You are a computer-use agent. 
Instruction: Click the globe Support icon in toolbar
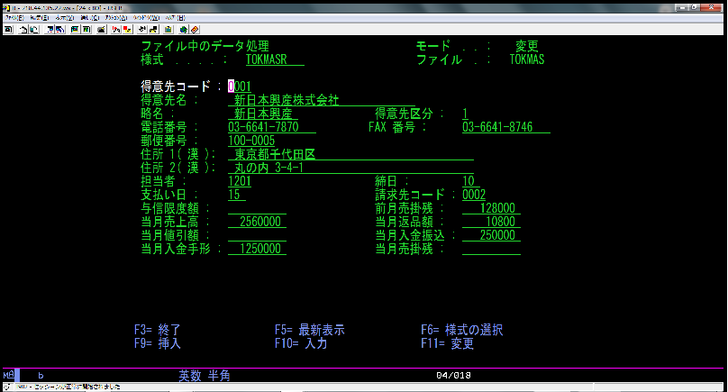pyautogui.click(x=182, y=29)
